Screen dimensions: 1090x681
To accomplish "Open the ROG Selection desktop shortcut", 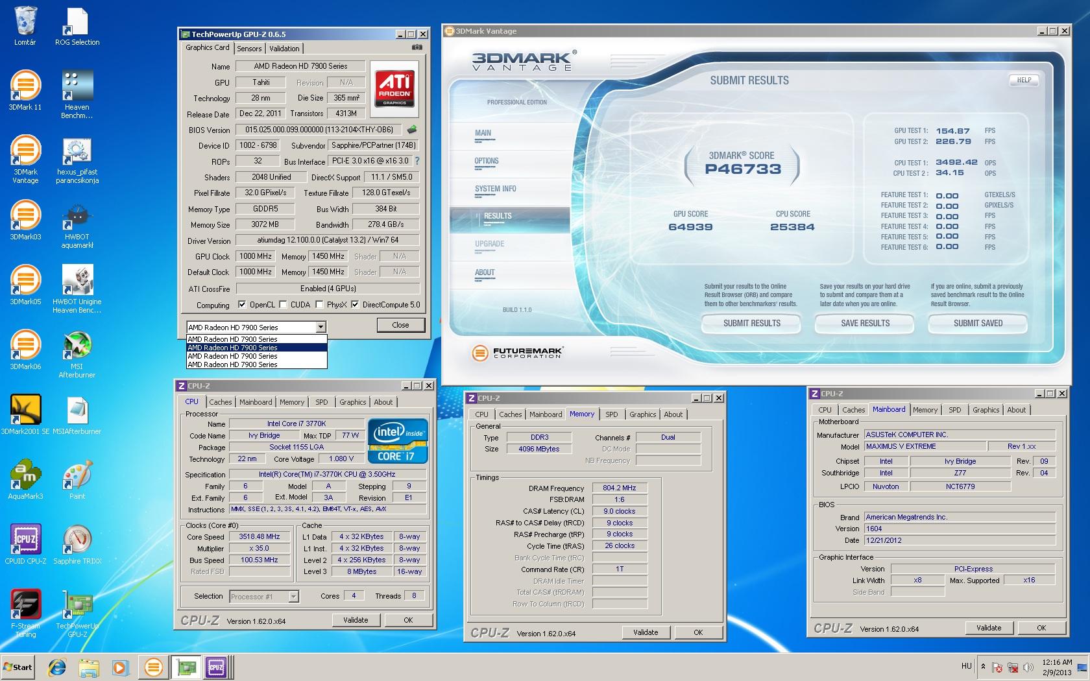I will 77,26.
